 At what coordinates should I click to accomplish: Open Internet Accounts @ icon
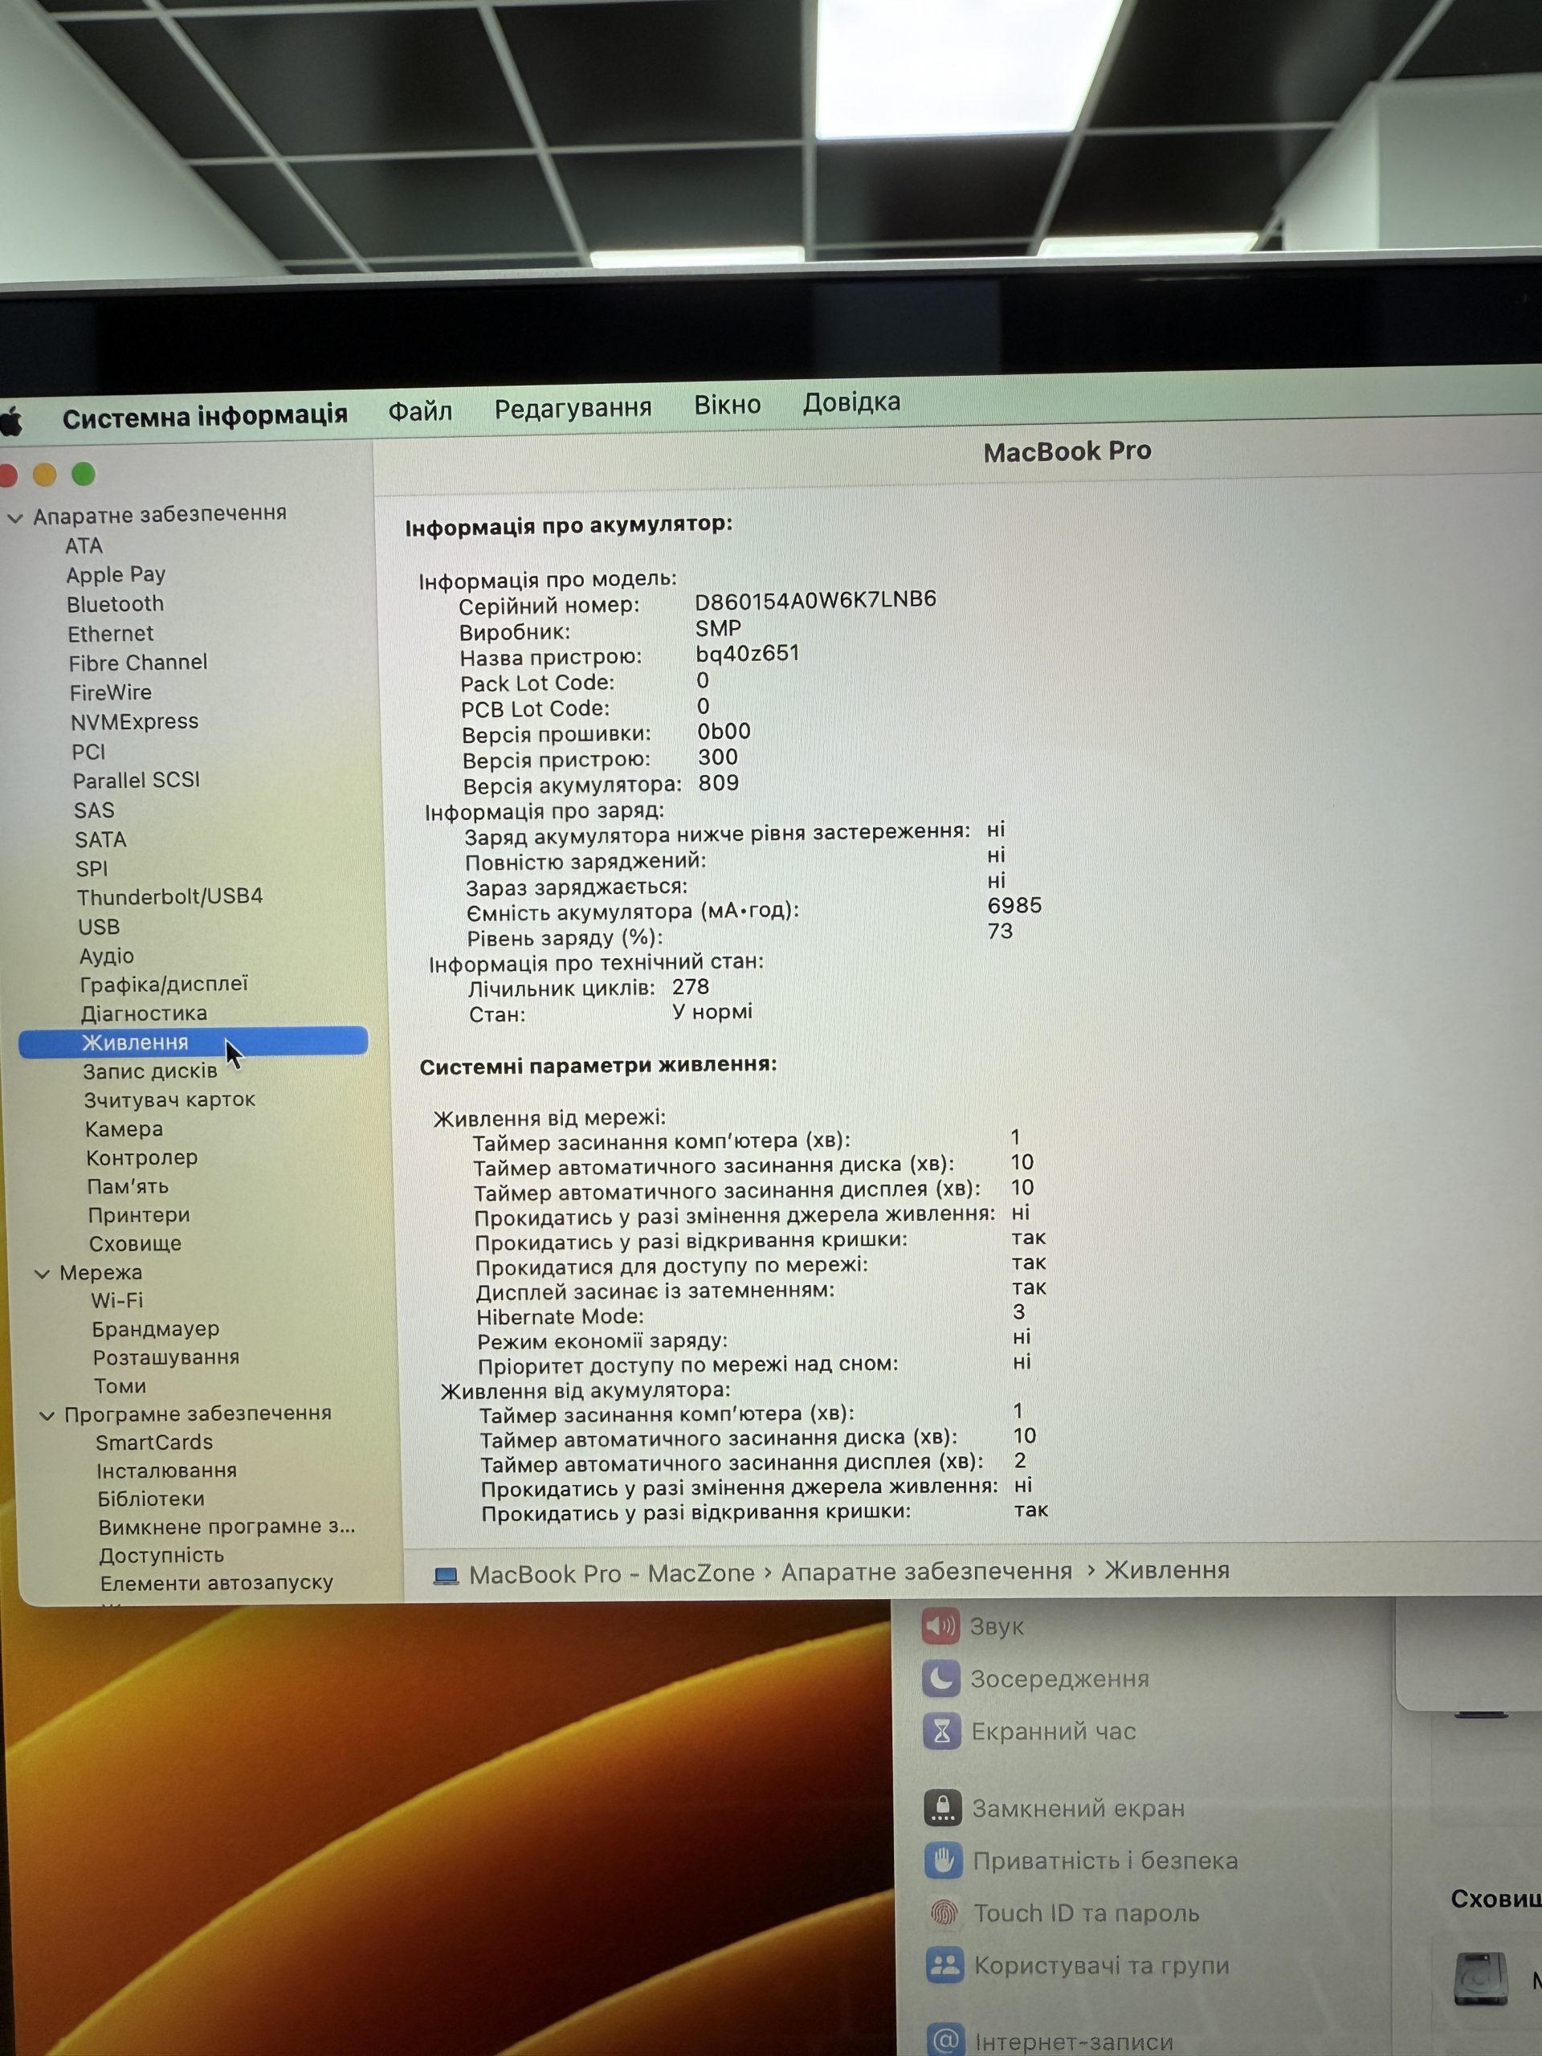[x=946, y=2039]
